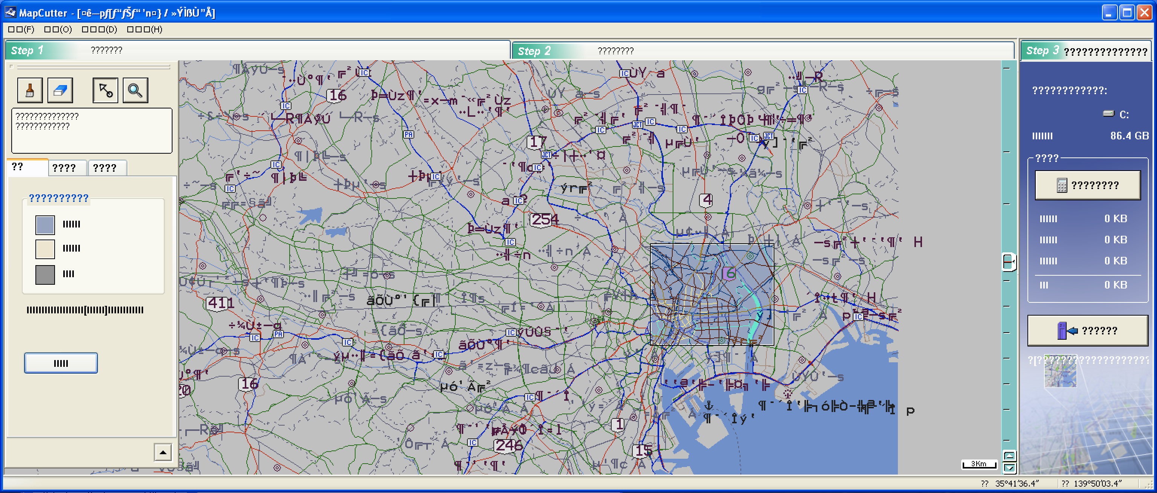
Task: Switch to the first left panel tab
Action: [28, 167]
